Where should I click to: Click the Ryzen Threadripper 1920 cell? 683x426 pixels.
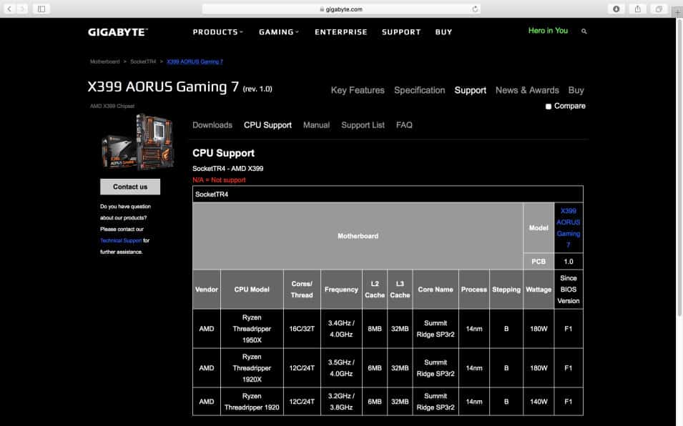(252, 402)
